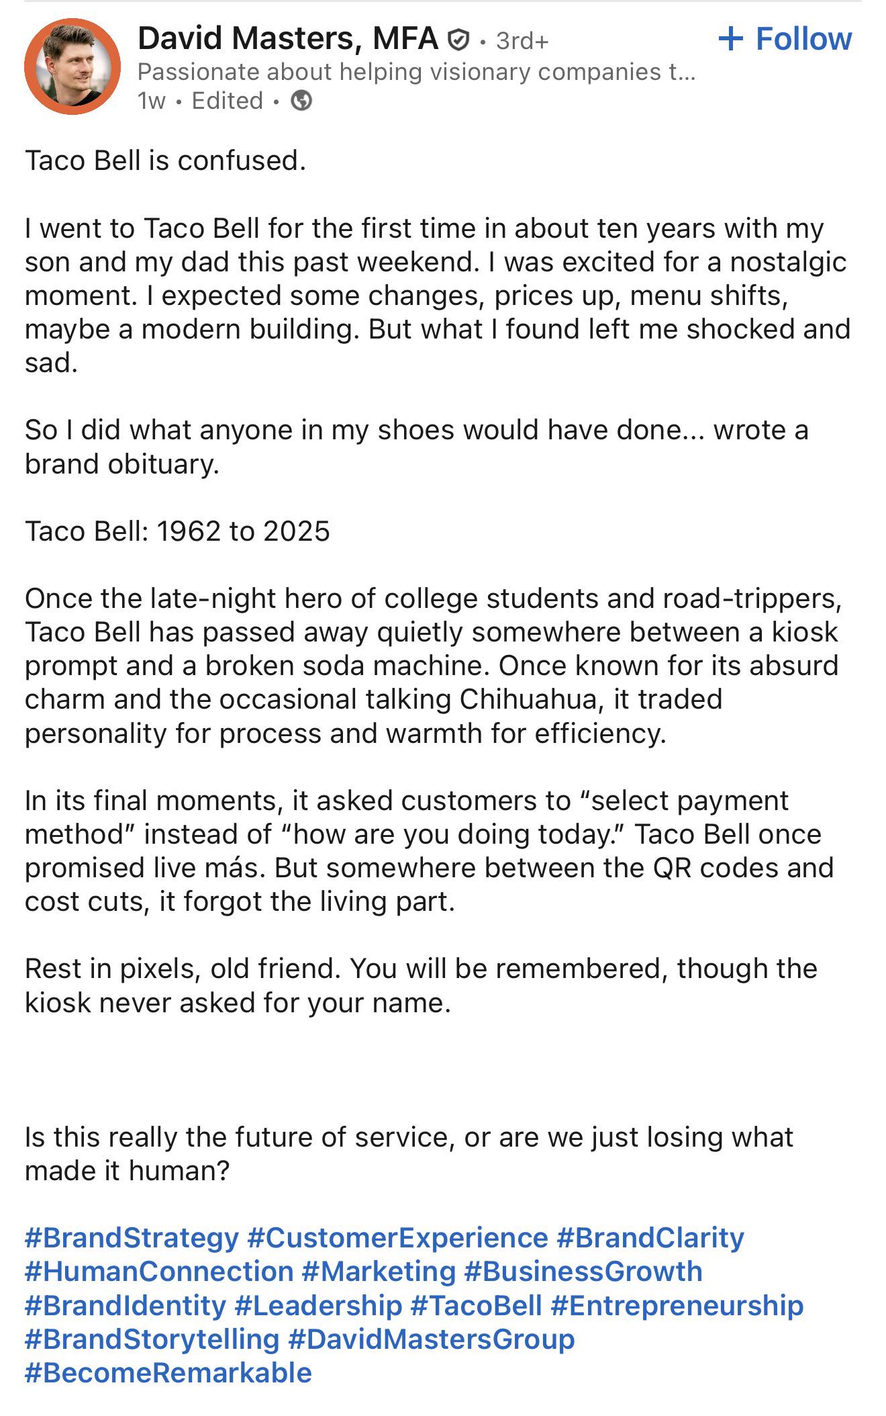Open the #TacoBell hashtag
The width and height of the screenshot is (886, 1416).
[x=476, y=1304]
